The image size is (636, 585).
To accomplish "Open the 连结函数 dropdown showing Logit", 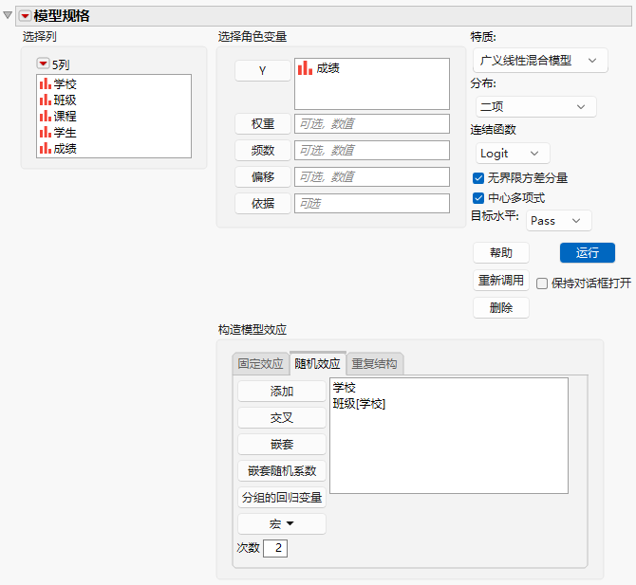I will pos(513,154).
